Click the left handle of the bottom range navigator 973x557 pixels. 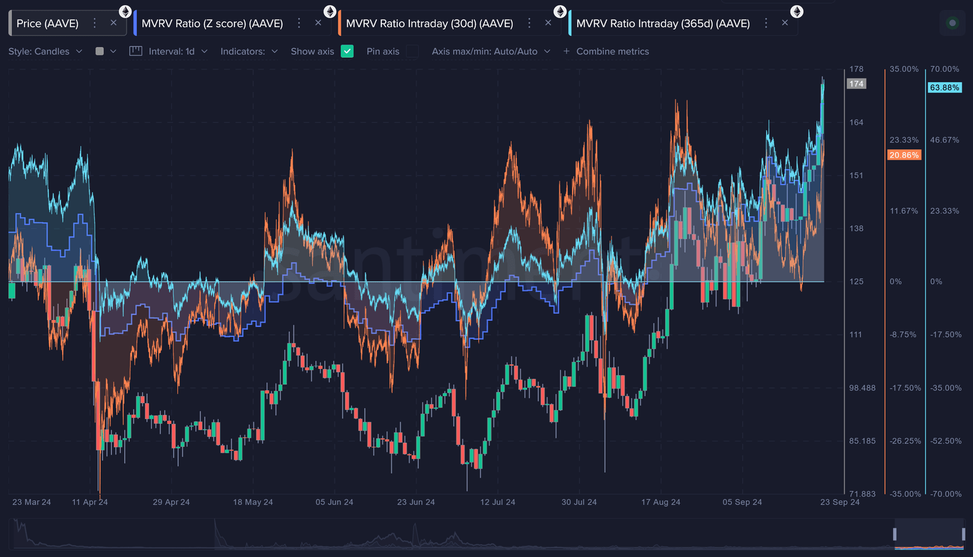pos(895,534)
